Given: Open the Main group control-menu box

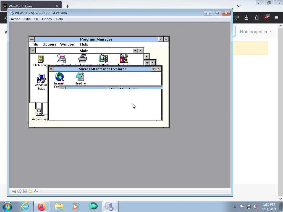Looking at the screenshot, I should [33, 51].
